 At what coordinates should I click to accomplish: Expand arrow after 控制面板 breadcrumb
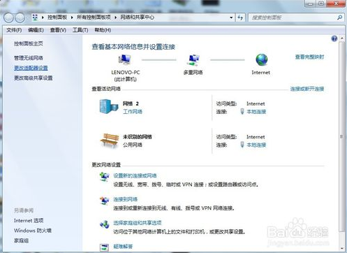(x=72, y=17)
